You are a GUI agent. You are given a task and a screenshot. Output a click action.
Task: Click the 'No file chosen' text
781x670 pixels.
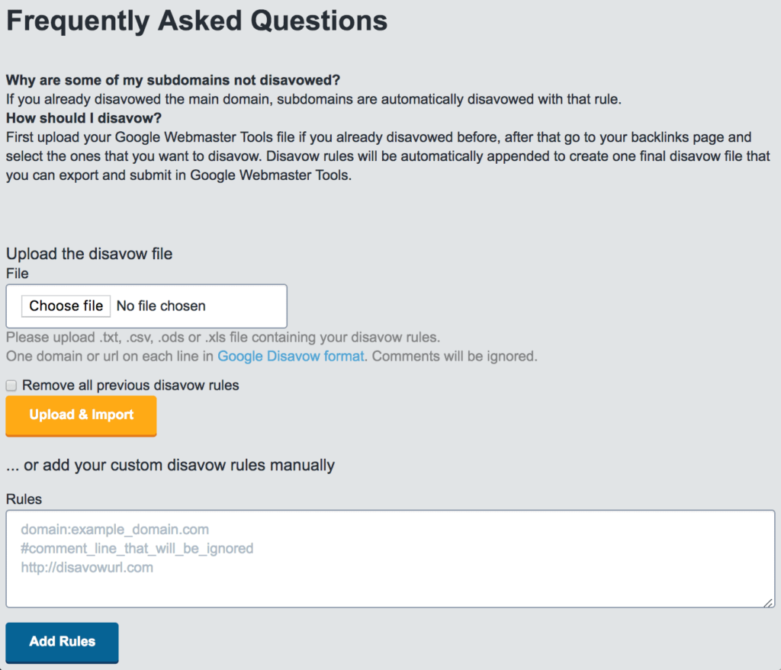pos(161,306)
